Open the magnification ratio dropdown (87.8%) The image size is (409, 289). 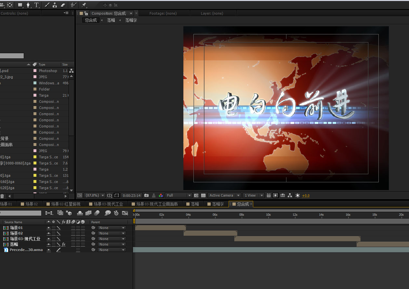click(94, 196)
